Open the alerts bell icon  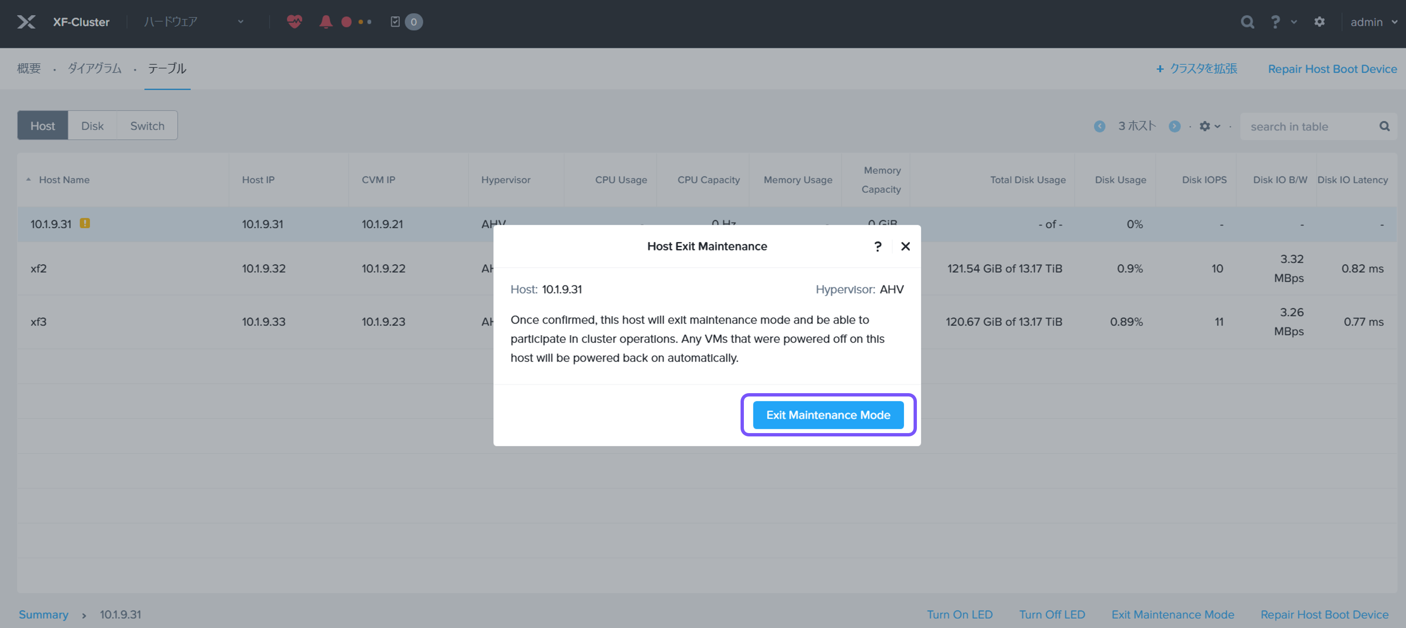click(x=325, y=22)
